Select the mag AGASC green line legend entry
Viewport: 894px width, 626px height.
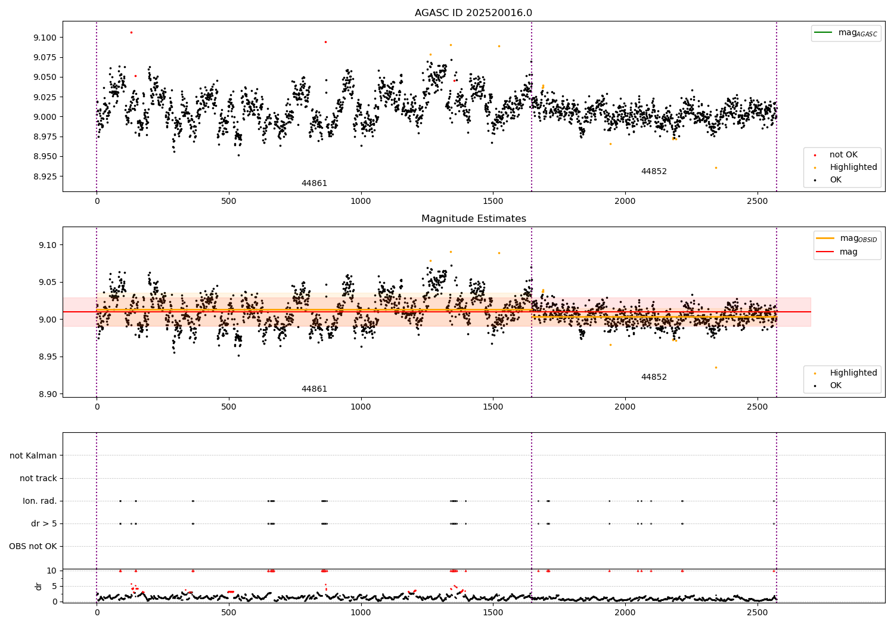[x=846, y=33]
